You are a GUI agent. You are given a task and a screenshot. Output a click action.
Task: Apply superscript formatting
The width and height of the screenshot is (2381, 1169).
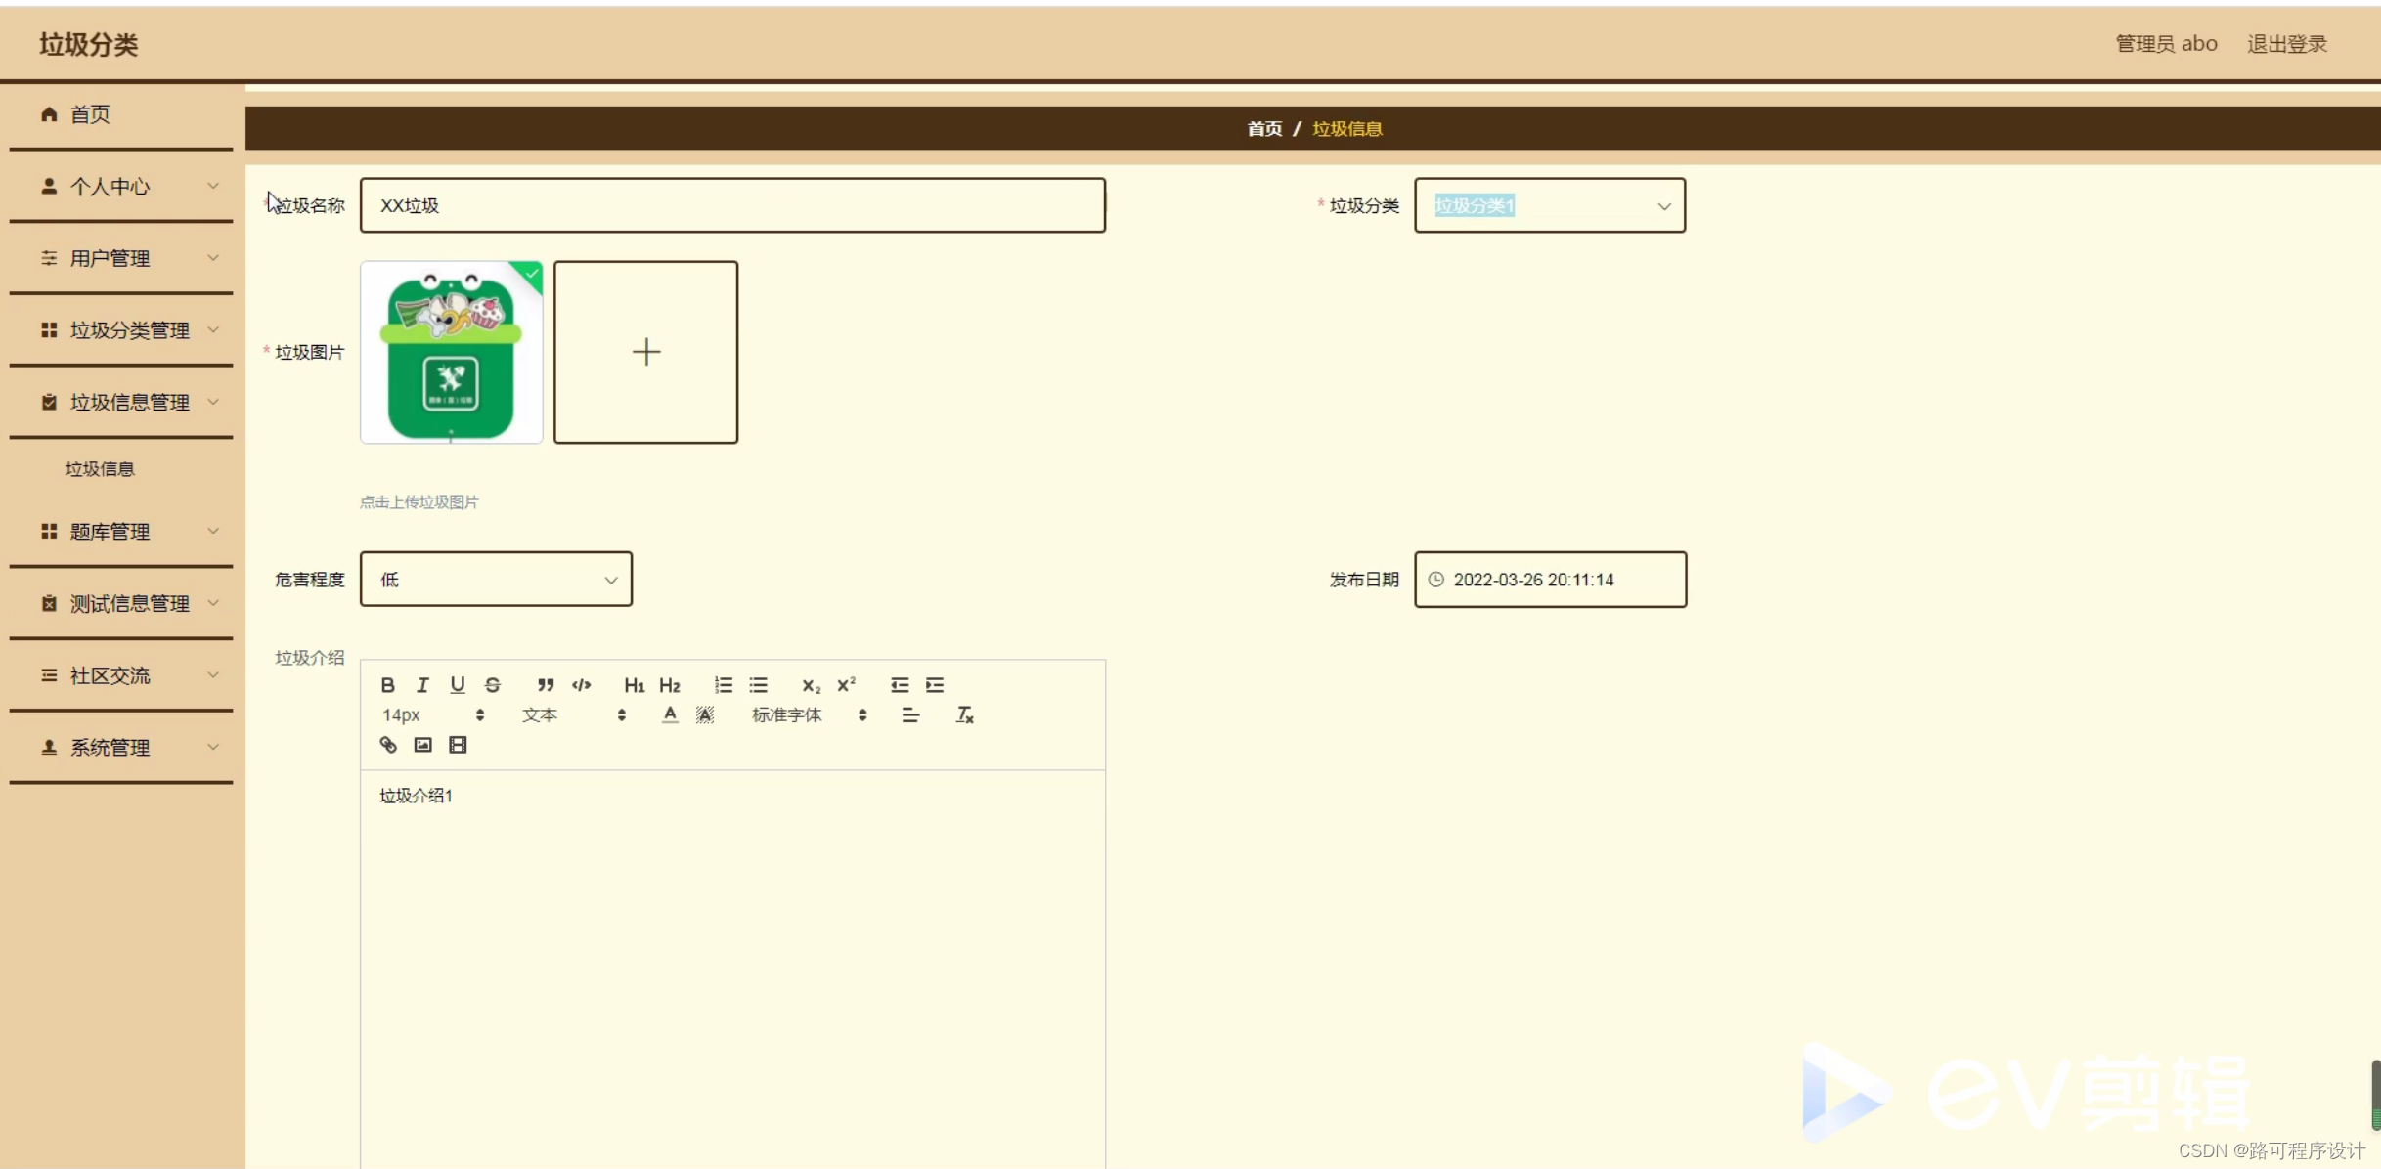point(847,685)
